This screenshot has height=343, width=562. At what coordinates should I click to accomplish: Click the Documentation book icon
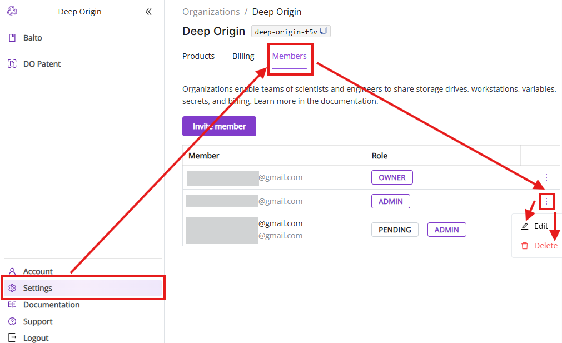coord(12,305)
